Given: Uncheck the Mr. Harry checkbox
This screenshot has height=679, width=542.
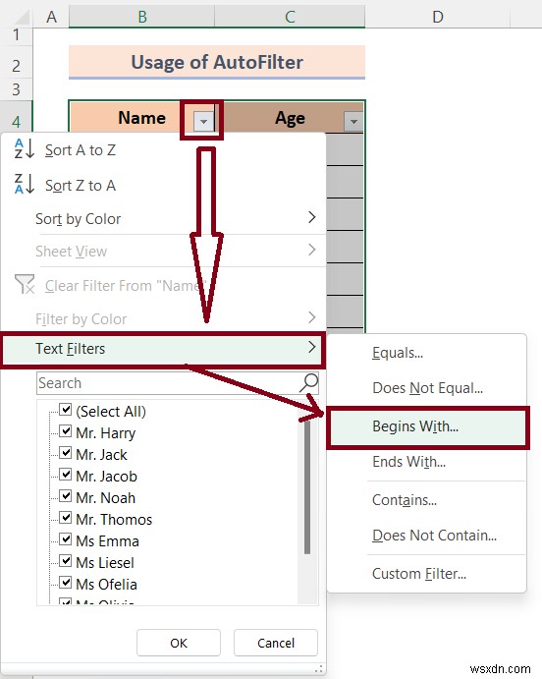Looking at the screenshot, I should click(x=66, y=430).
